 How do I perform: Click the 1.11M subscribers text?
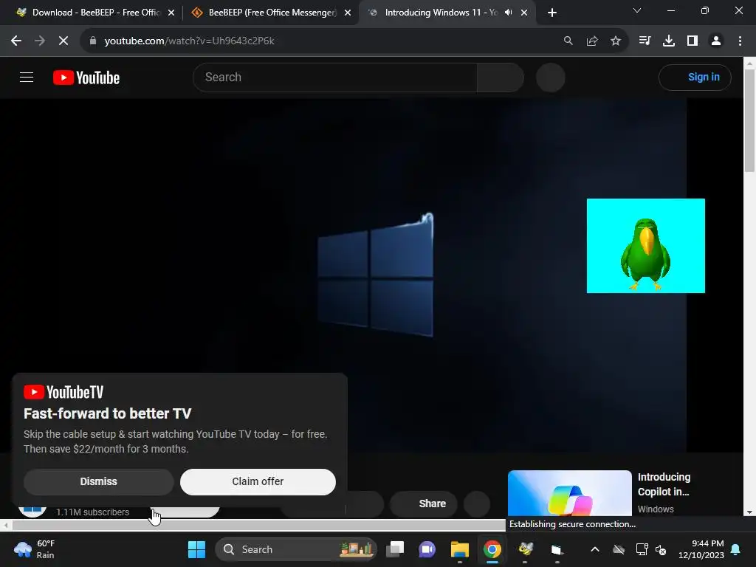92,512
